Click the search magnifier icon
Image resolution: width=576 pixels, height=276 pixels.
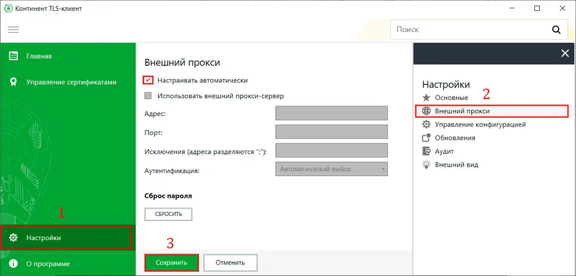click(556, 29)
